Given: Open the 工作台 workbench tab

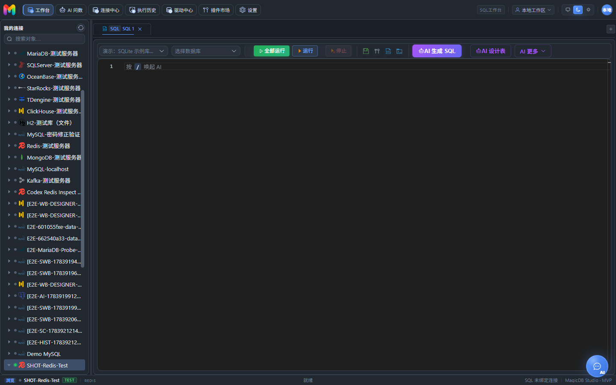Looking at the screenshot, I should pos(38,10).
